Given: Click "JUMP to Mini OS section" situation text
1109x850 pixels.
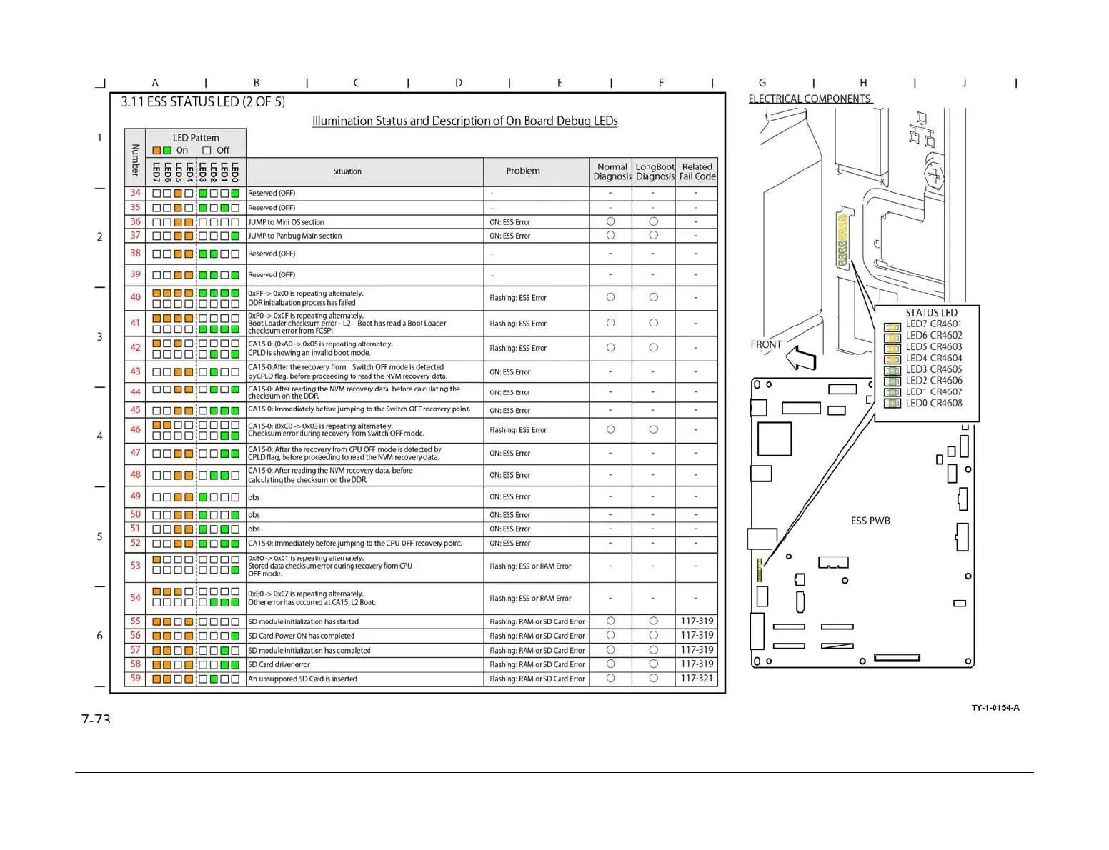Looking at the screenshot, I should pyautogui.click(x=286, y=222).
